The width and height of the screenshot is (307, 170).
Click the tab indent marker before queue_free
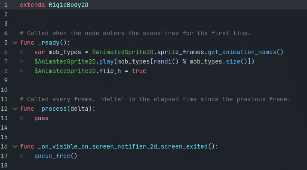(21, 156)
